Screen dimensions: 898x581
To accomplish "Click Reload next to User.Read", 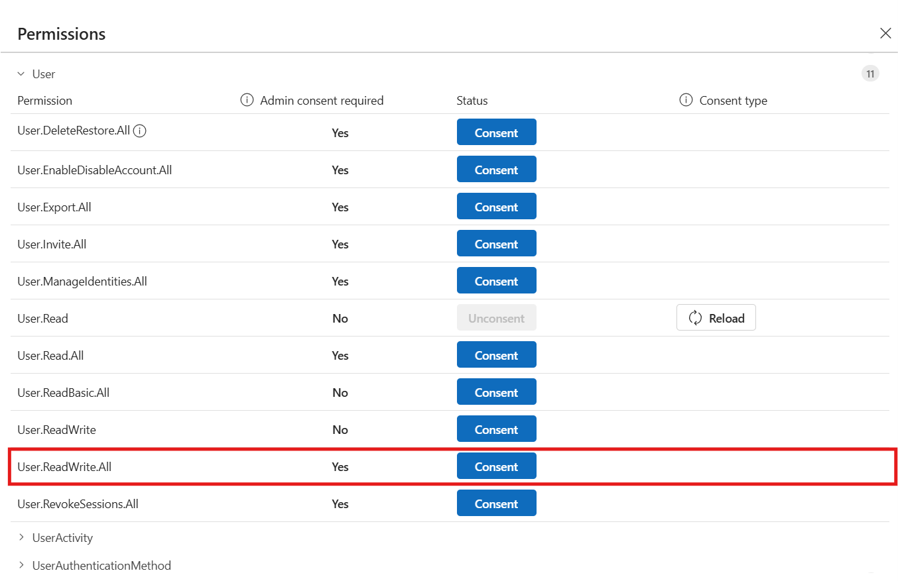I will pyautogui.click(x=716, y=317).
